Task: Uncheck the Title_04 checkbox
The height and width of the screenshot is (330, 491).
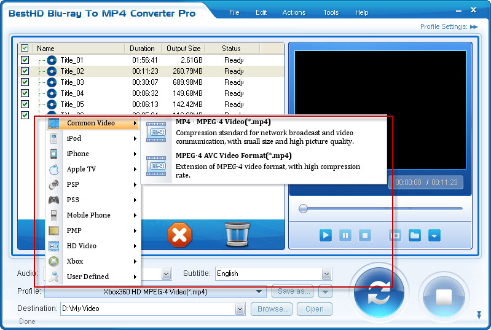Action: [25, 93]
